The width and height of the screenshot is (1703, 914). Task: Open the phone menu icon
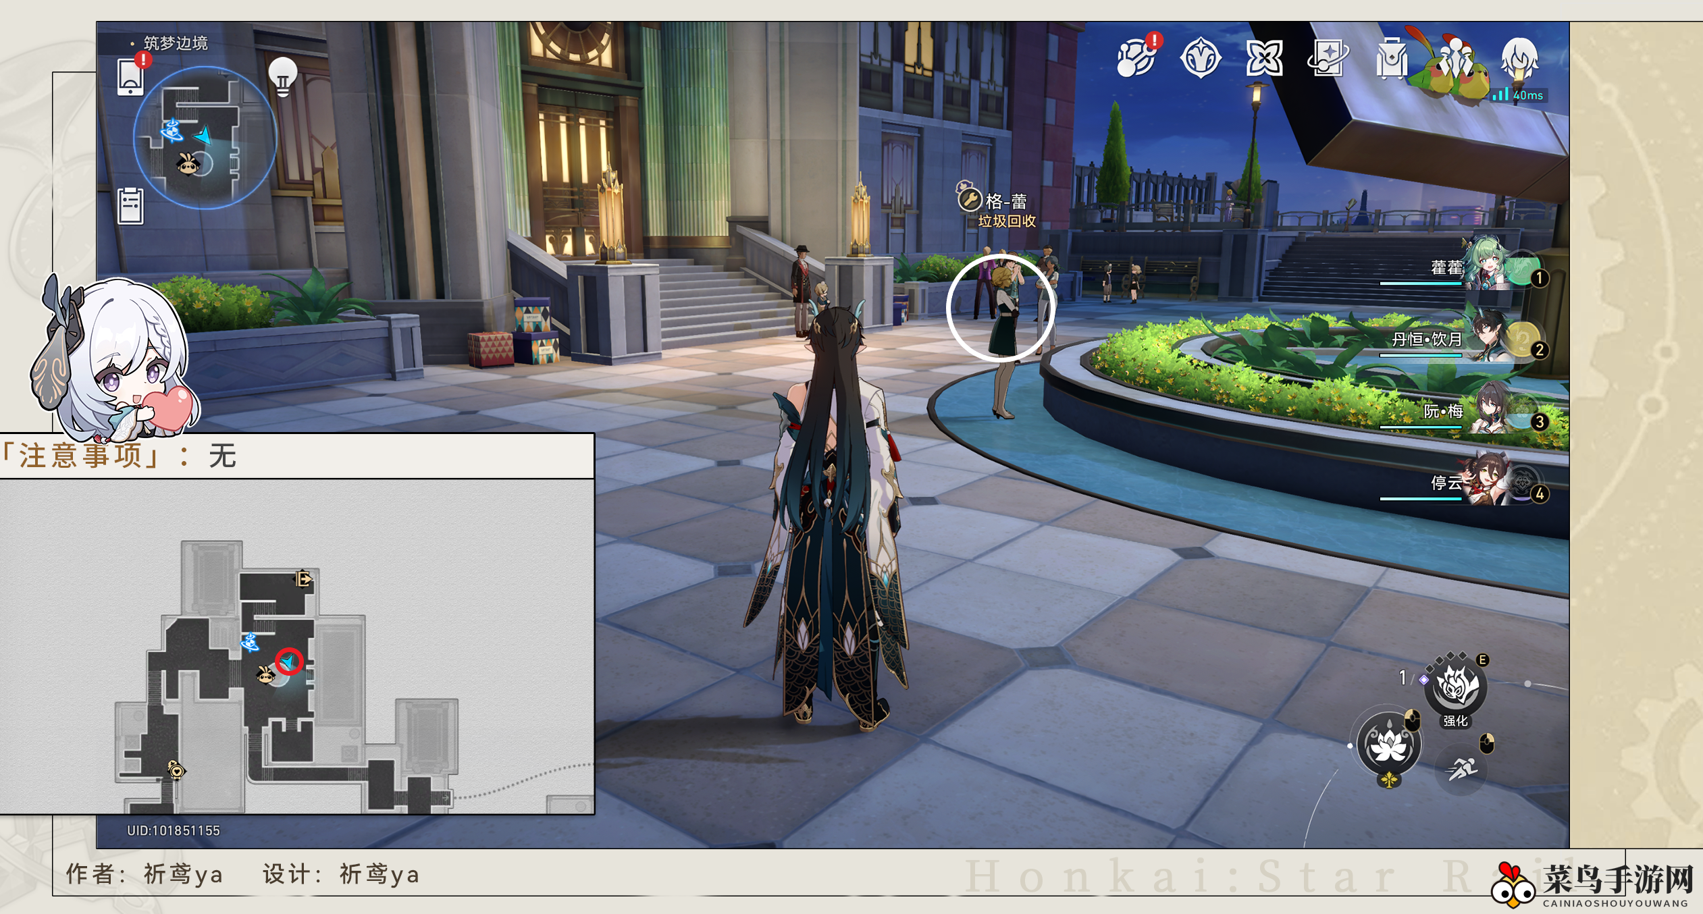click(131, 76)
